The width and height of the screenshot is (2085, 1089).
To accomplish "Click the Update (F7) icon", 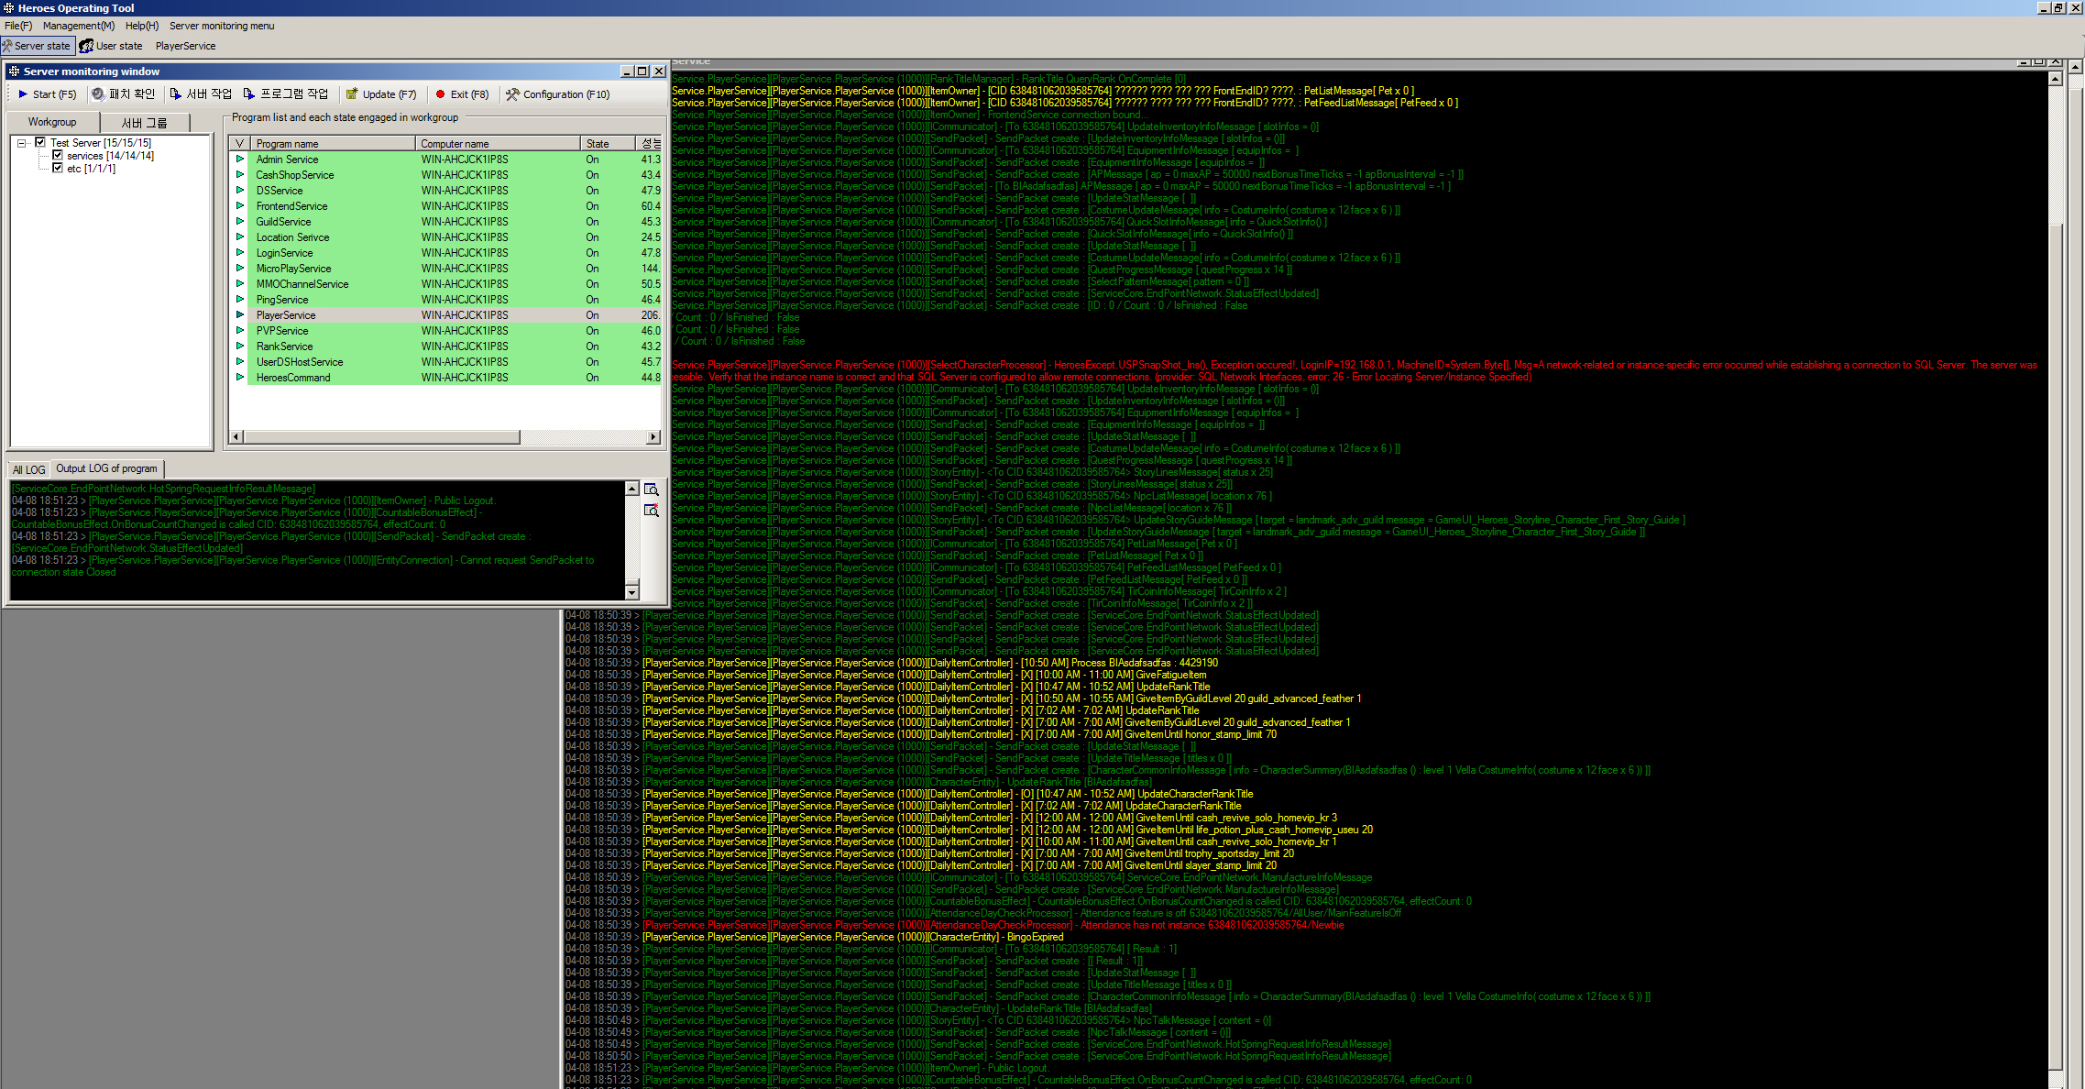I will (x=352, y=94).
